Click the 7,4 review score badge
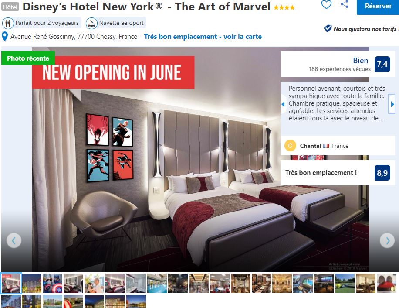399x308 pixels. [382, 64]
